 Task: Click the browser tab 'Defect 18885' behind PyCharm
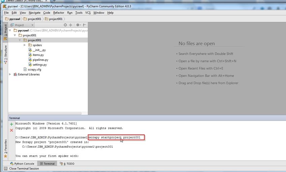24,1
